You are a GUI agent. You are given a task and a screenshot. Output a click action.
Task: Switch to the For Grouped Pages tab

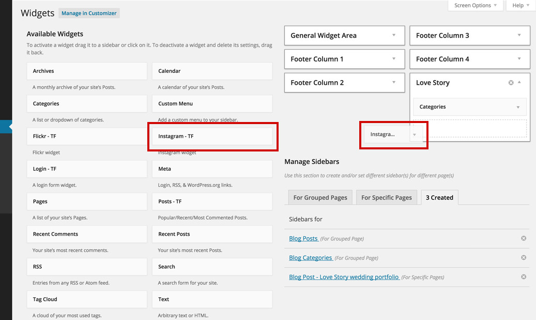[320, 197]
